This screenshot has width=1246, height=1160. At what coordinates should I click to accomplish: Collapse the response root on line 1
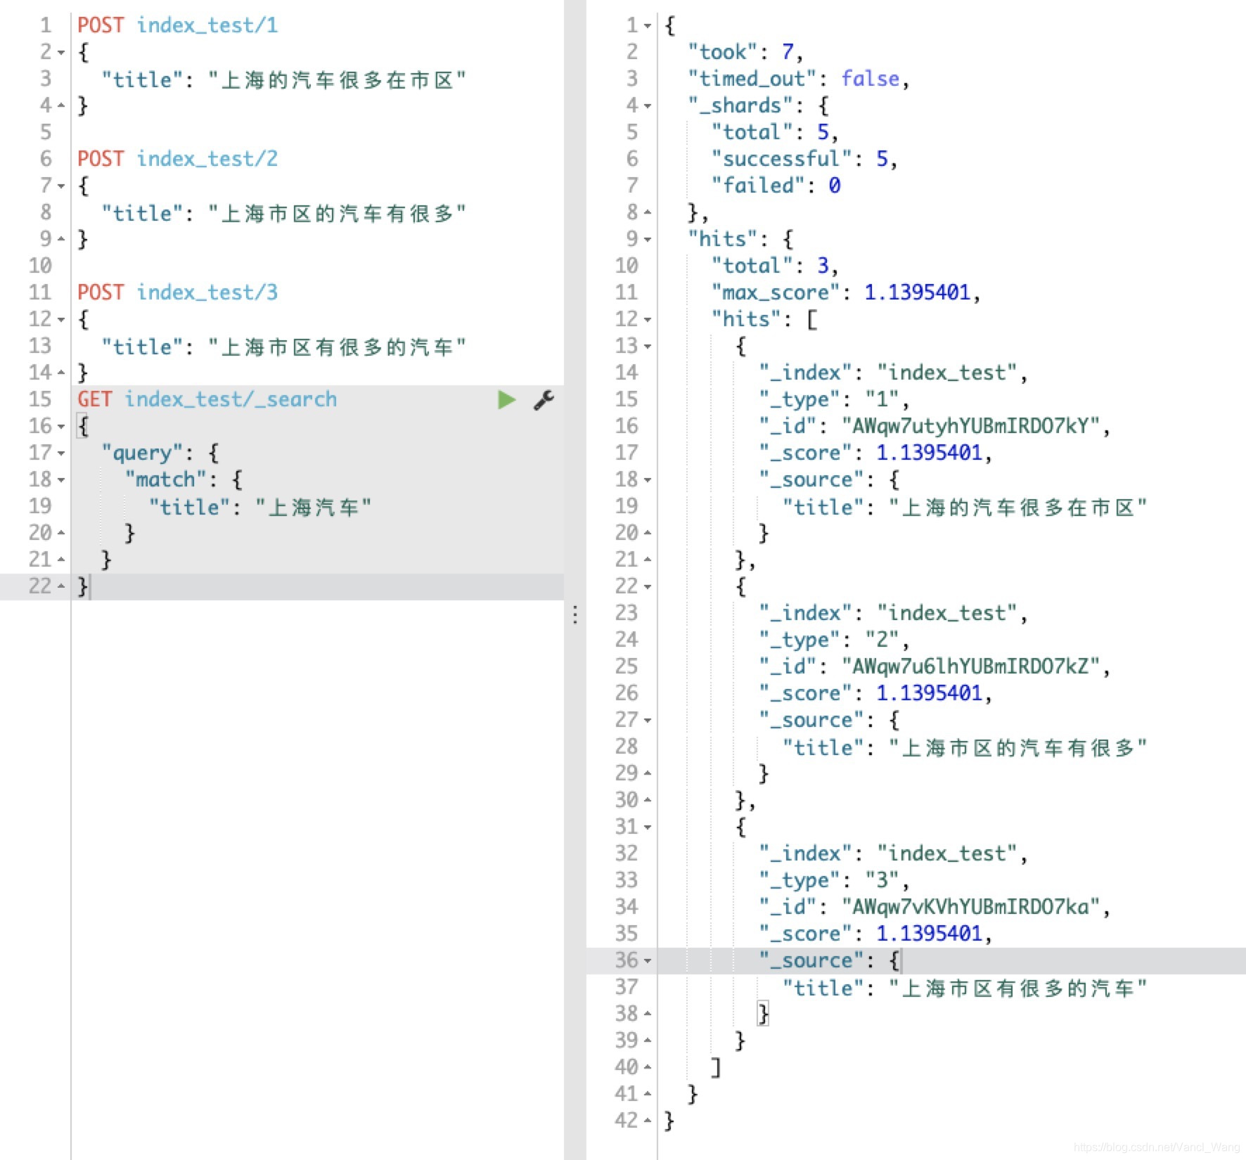[x=648, y=26]
